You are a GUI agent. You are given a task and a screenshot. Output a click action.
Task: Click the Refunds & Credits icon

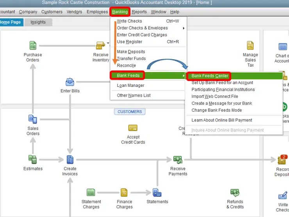[x=235, y=192]
